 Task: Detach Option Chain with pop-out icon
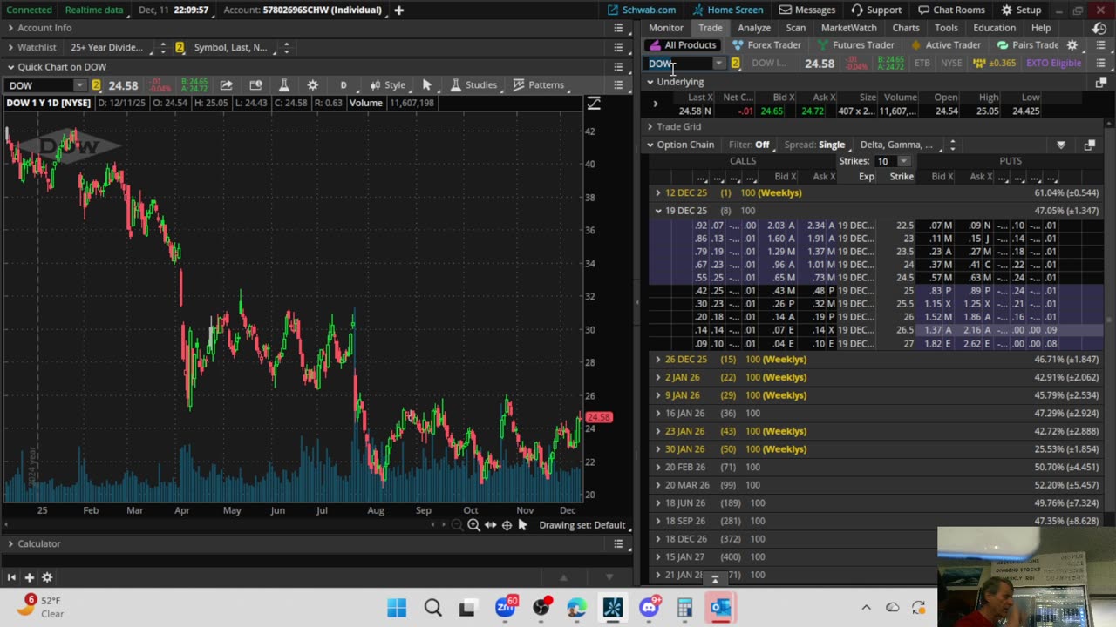(1089, 145)
